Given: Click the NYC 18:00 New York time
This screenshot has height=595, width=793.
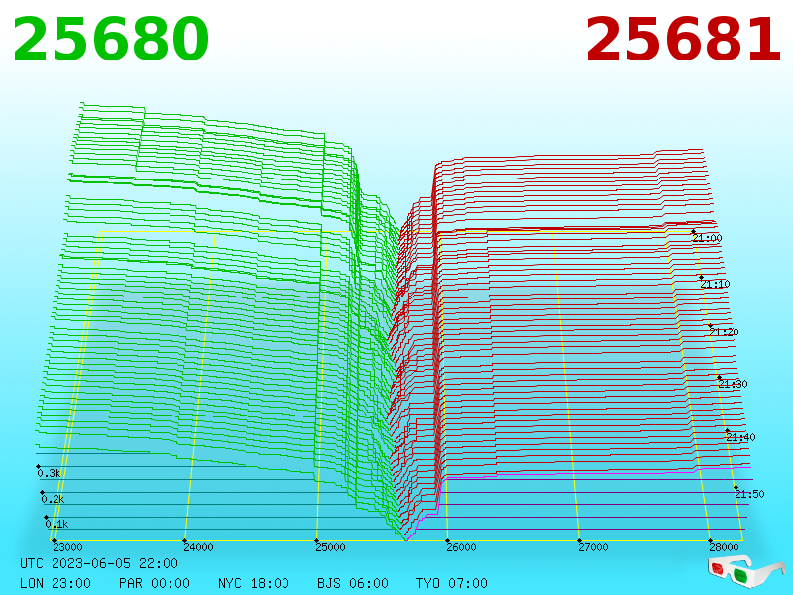Looking at the screenshot, I should coord(254,583).
